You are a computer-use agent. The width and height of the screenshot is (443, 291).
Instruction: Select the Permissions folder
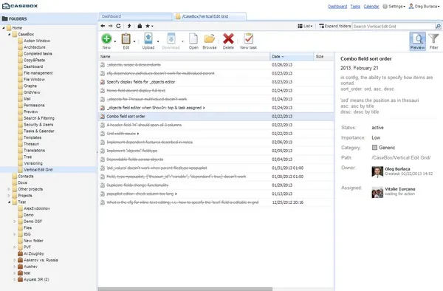pyautogui.click(x=34, y=105)
